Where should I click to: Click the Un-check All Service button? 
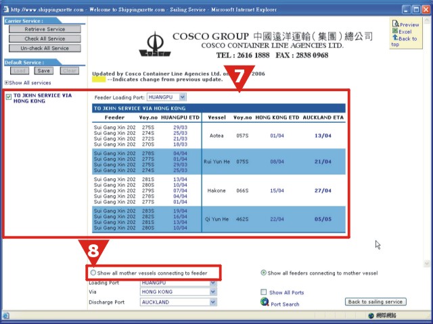pyautogui.click(x=45, y=48)
